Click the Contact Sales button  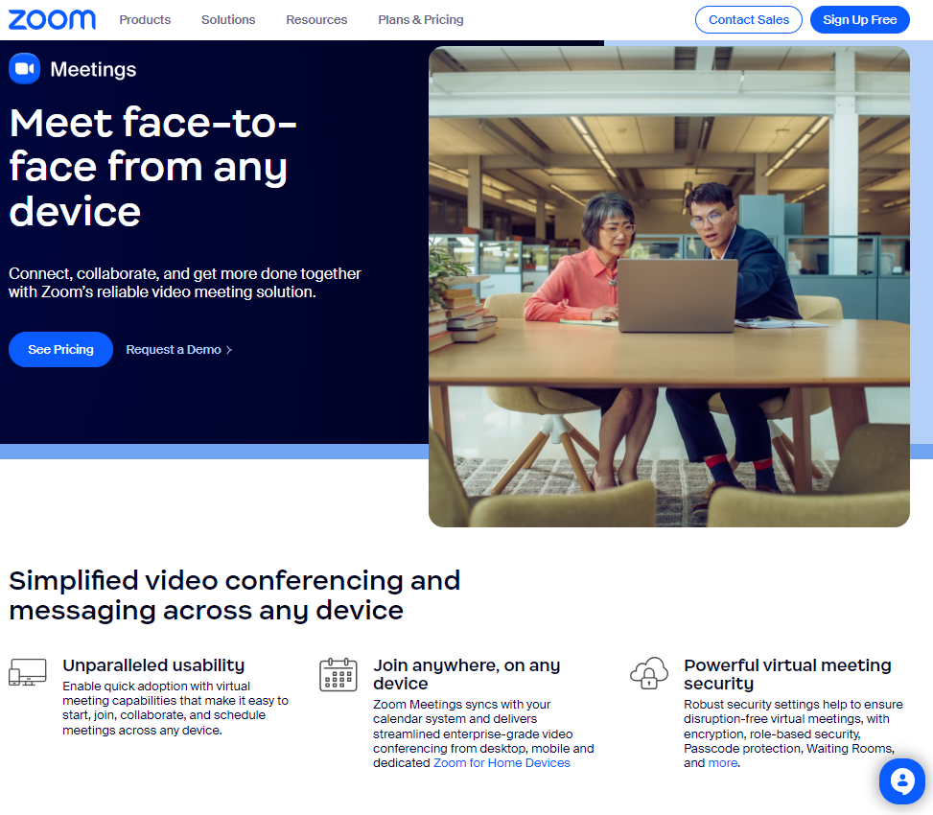click(748, 19)
